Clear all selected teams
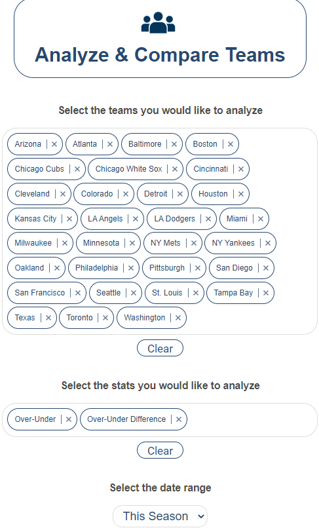 (160, 349)
